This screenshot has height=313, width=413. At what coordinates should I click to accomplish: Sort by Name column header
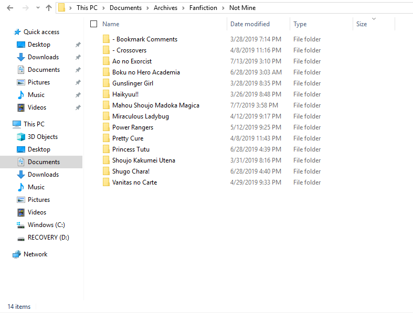point(111,24)
